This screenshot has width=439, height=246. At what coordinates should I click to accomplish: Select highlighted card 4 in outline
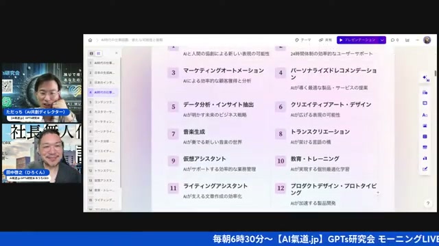102,92
